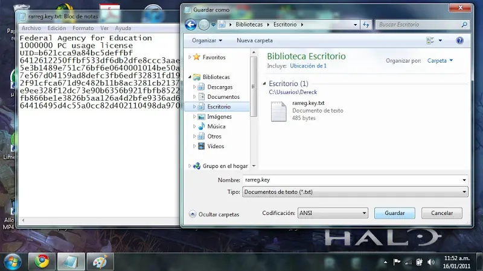
Task: Click the network signal tray icon
Action: [x=408, y=262]
